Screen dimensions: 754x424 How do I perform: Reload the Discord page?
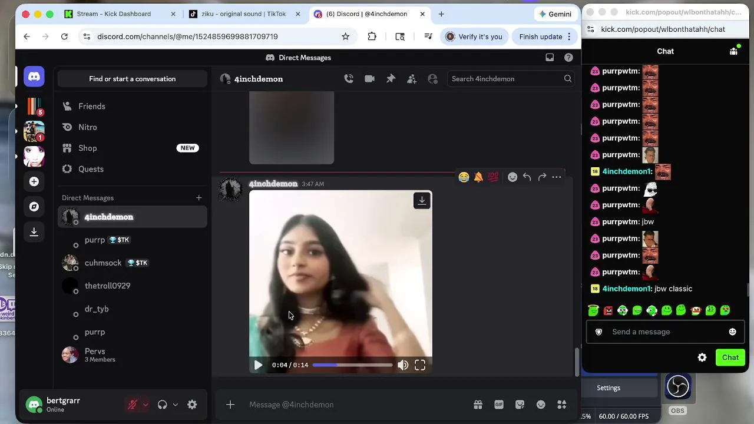point(64,37)
